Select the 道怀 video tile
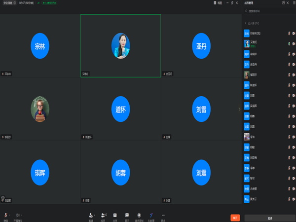Image resolution: width=296 pixels, height=222 pixels. tap(121, 109)
